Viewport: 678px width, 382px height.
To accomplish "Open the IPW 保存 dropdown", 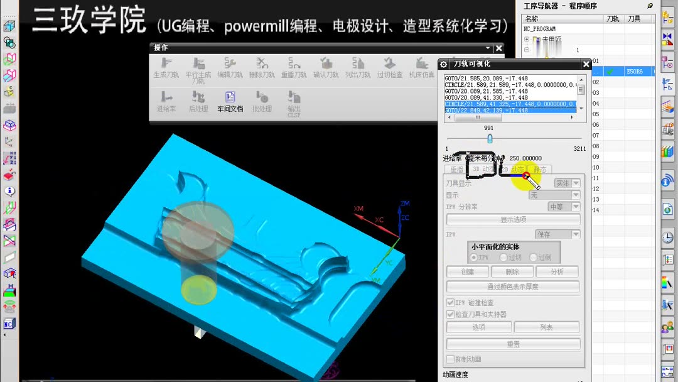I will [x=557, y=234].
